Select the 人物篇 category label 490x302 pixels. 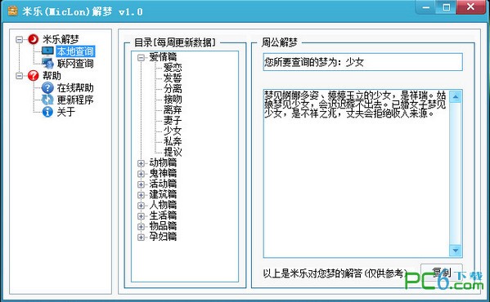pyautogui.click(x=163, y=205)
